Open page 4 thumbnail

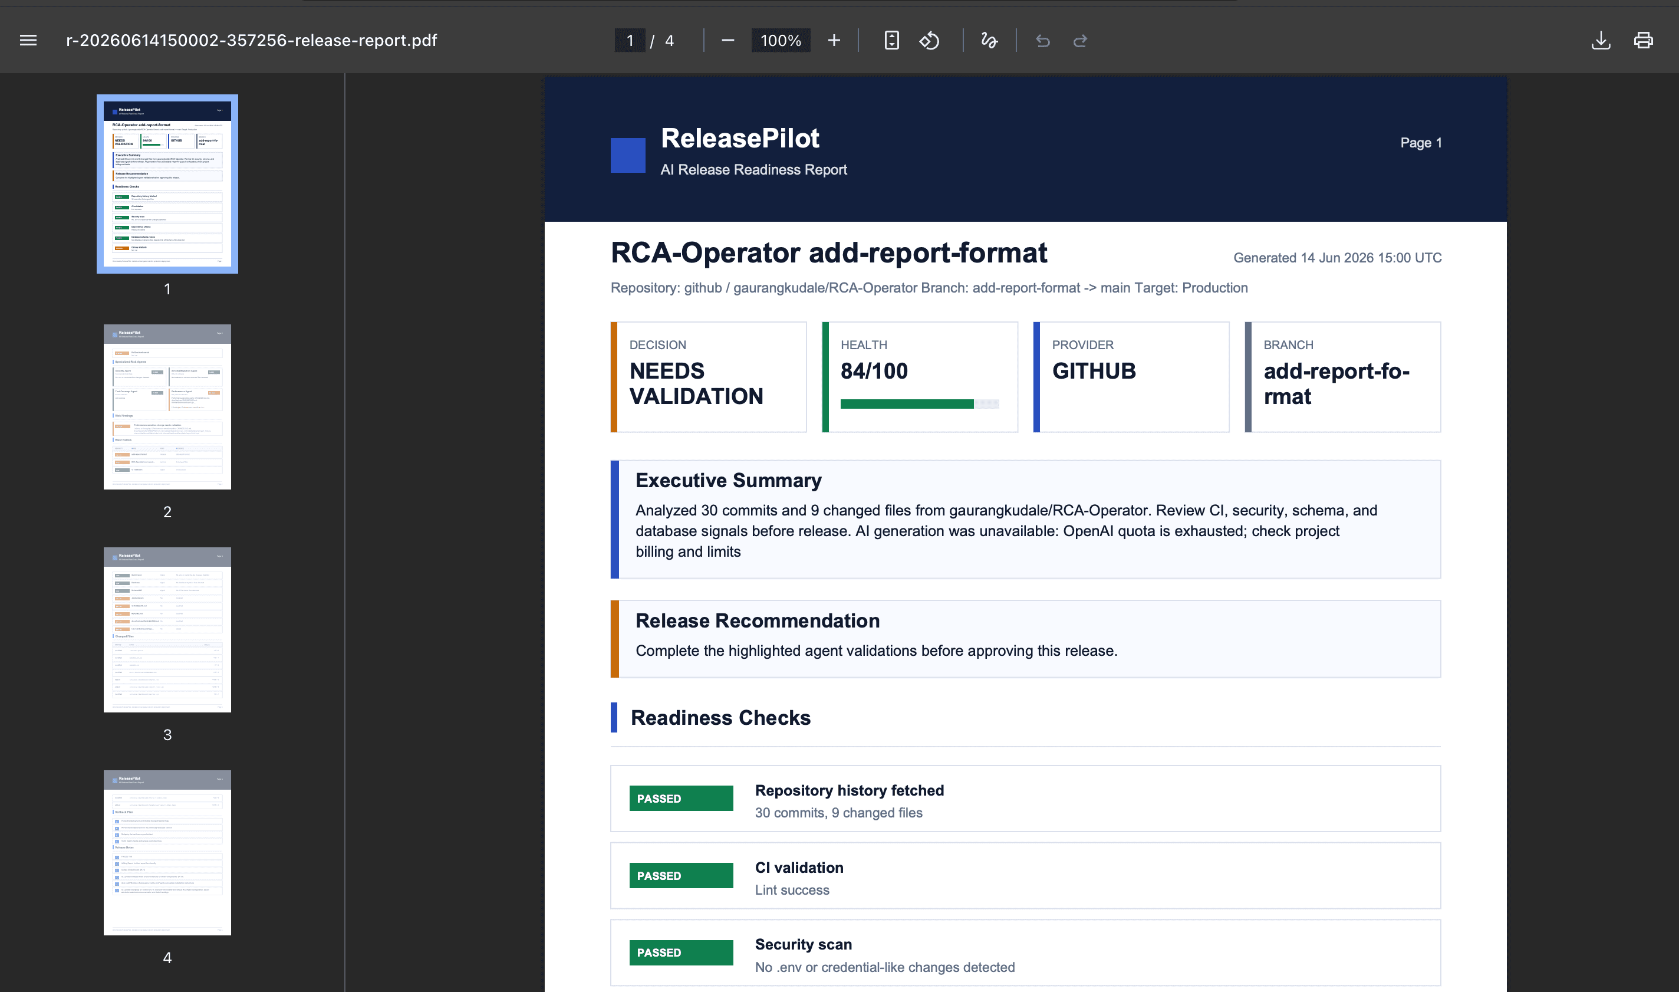click(x=167, y=852)
